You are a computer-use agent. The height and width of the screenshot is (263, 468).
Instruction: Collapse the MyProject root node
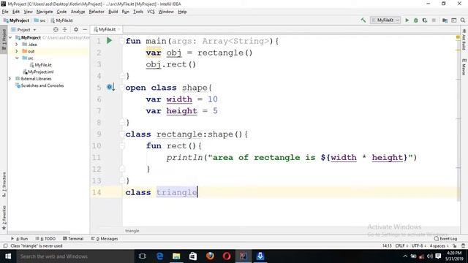10,37
